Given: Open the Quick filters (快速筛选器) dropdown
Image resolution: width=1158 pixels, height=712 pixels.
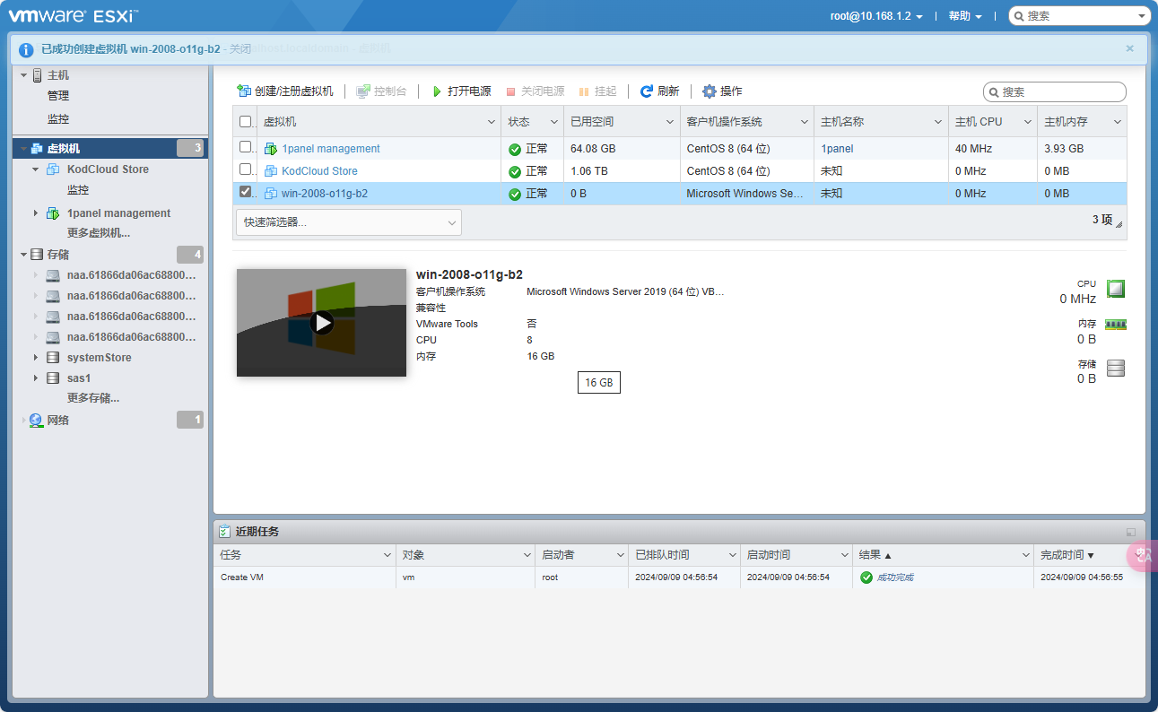Looking at the screenshot, I should click(349, 222).
